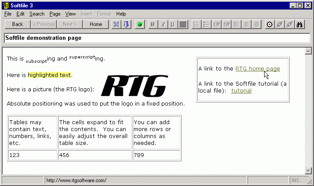Click the blue X toolbar icon
This screenshot has height=186, width=314.
point(116,24)
